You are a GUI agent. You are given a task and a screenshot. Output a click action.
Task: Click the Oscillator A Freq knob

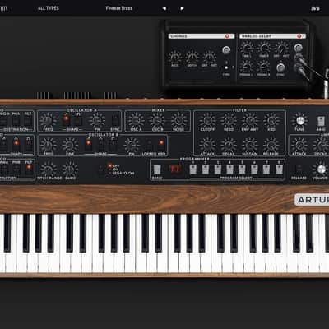(48, 120)
